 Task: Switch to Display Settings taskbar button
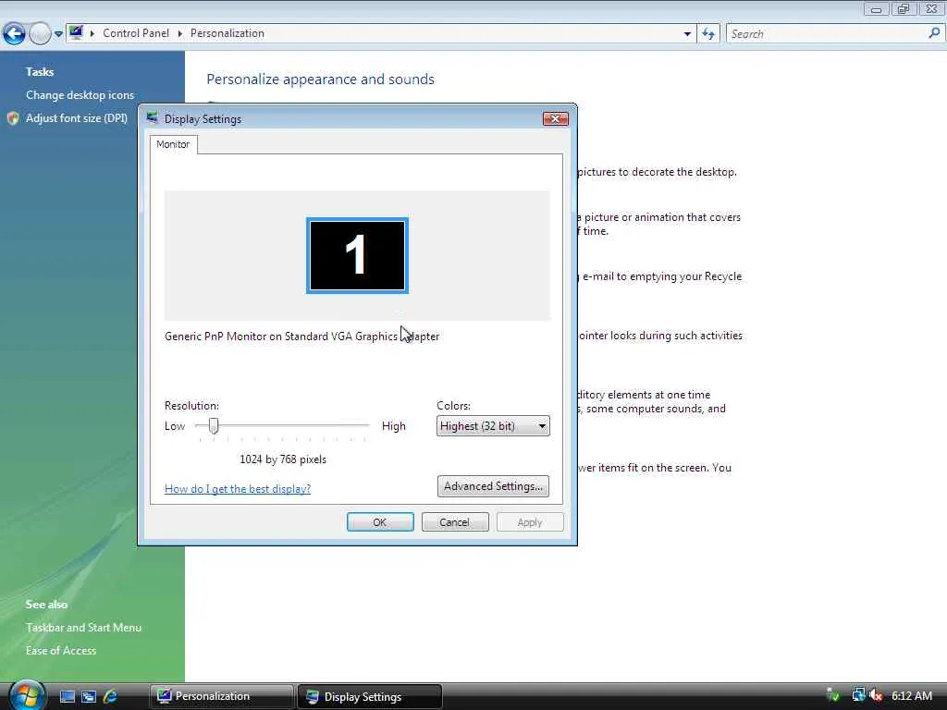[370, 696]
